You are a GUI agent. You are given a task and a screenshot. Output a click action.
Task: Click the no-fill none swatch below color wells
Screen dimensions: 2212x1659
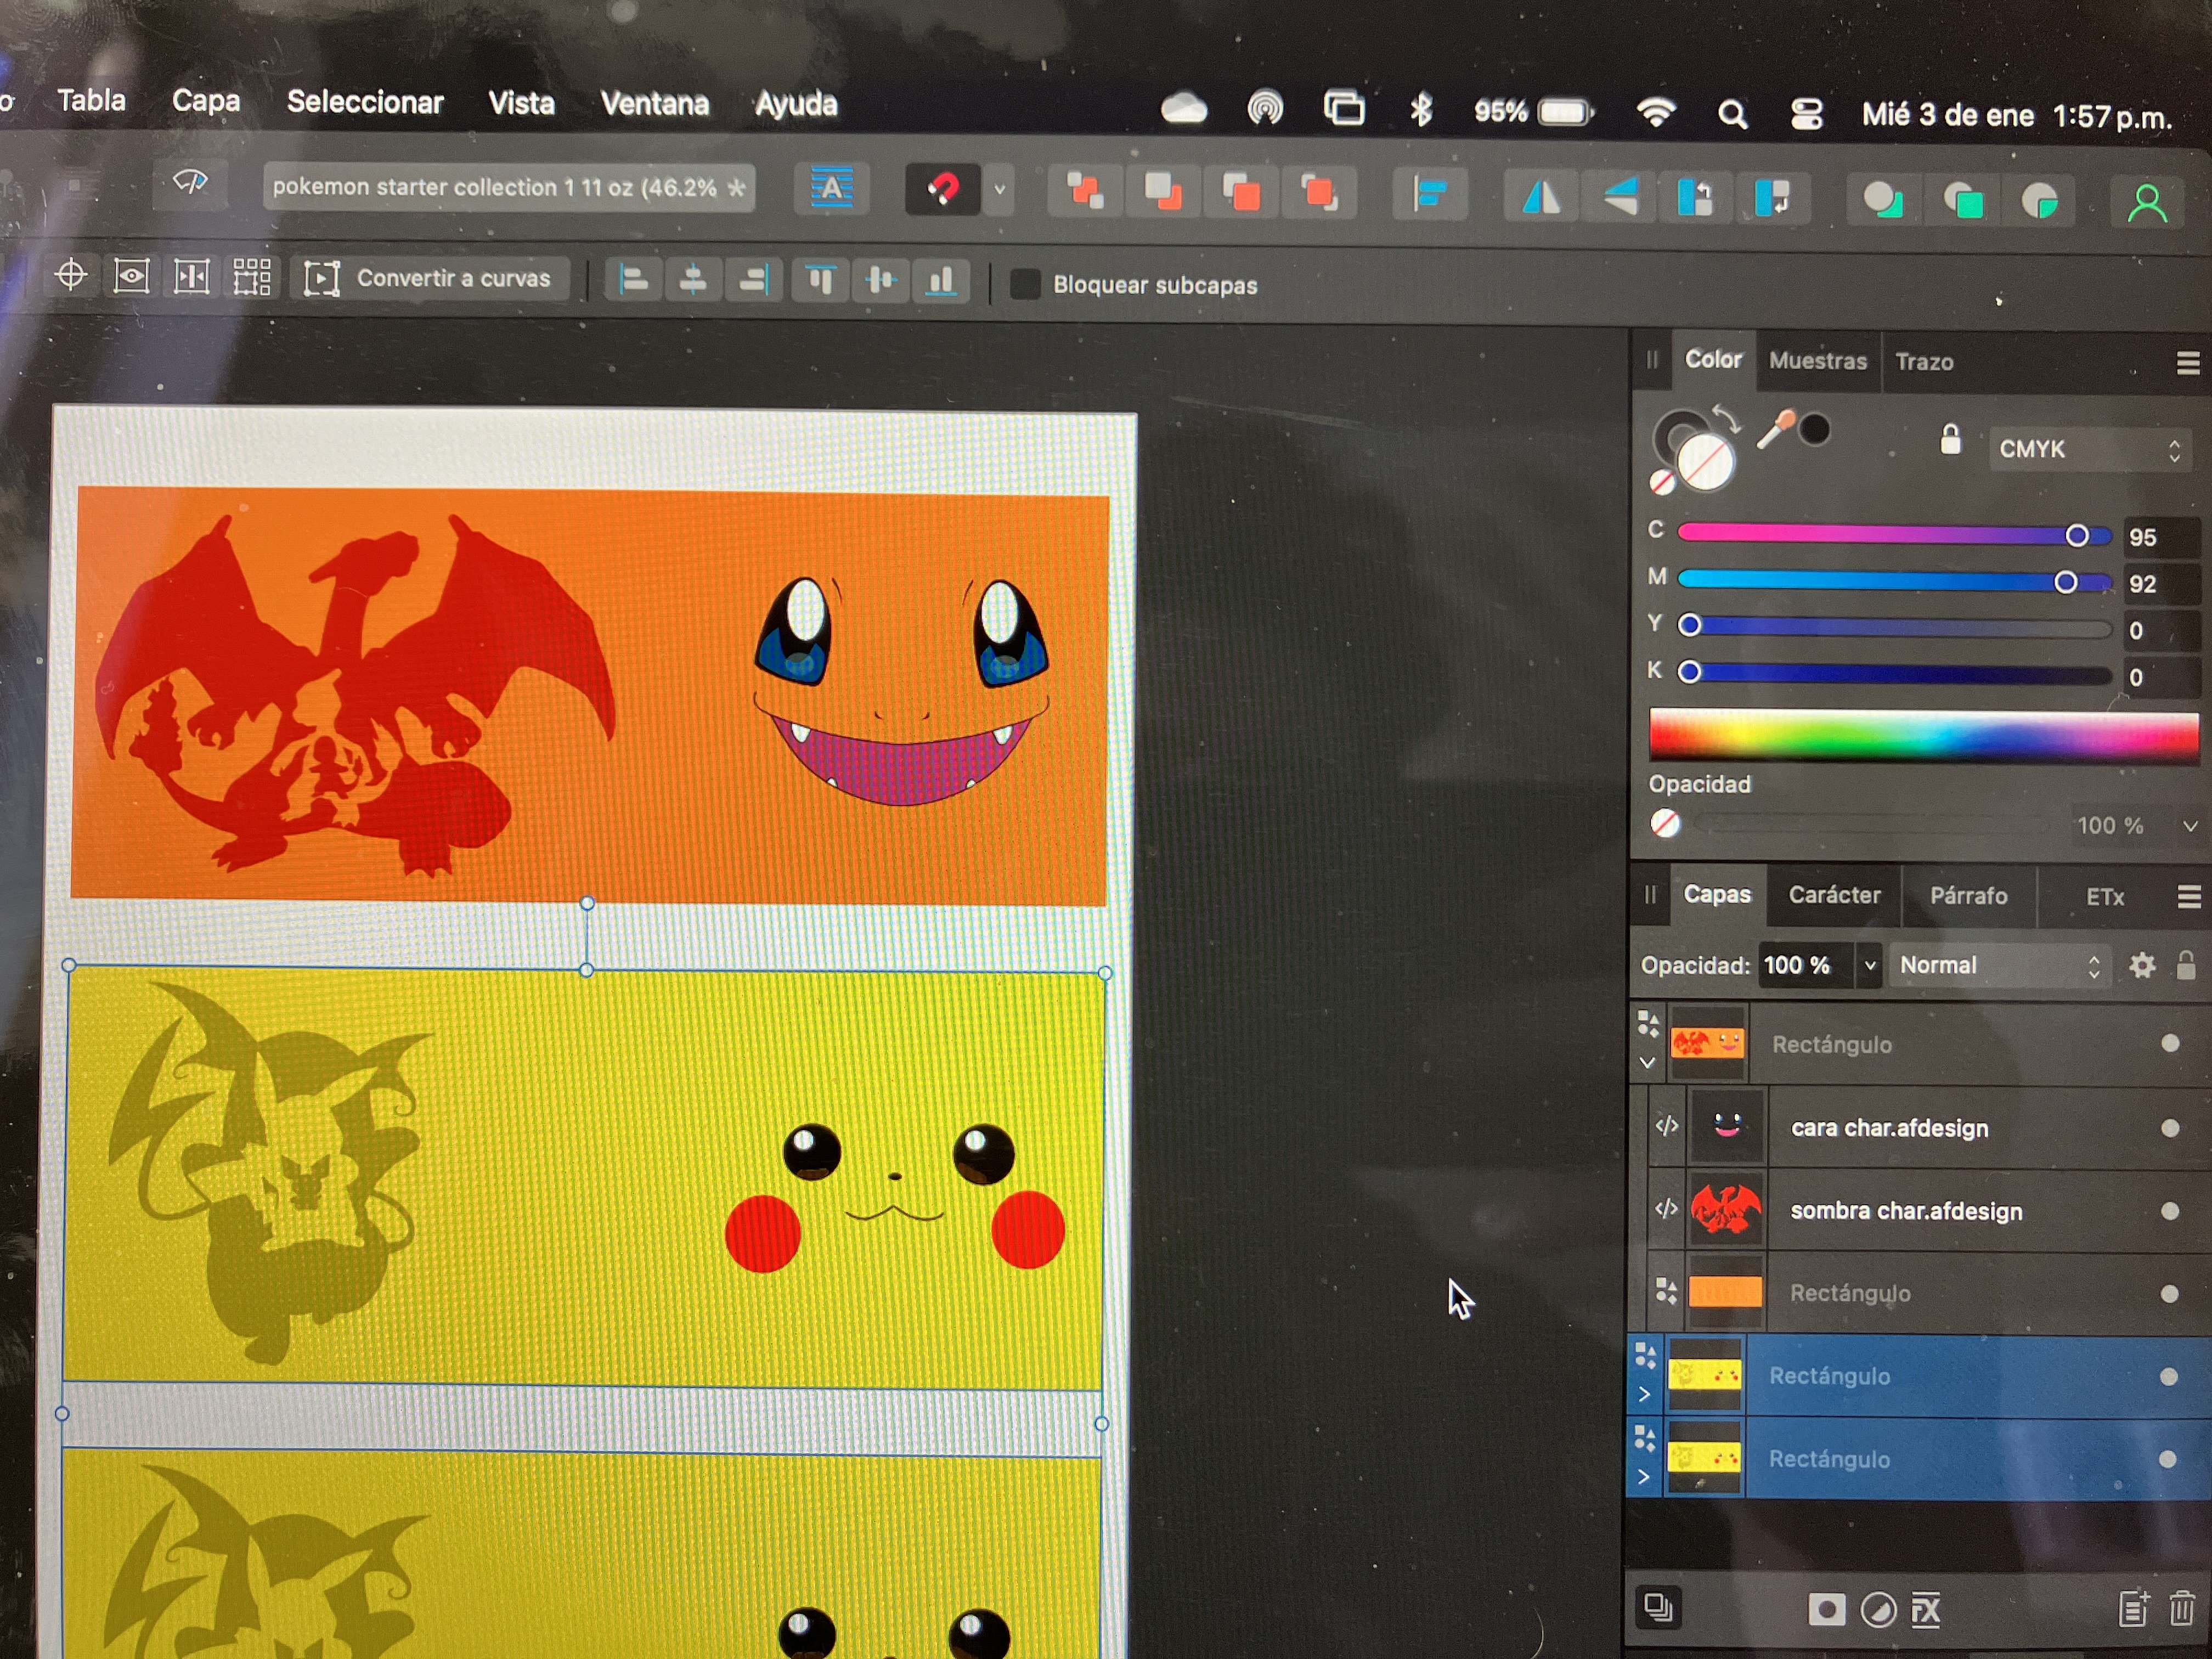pyautogui.click(x=1662, y=482)
